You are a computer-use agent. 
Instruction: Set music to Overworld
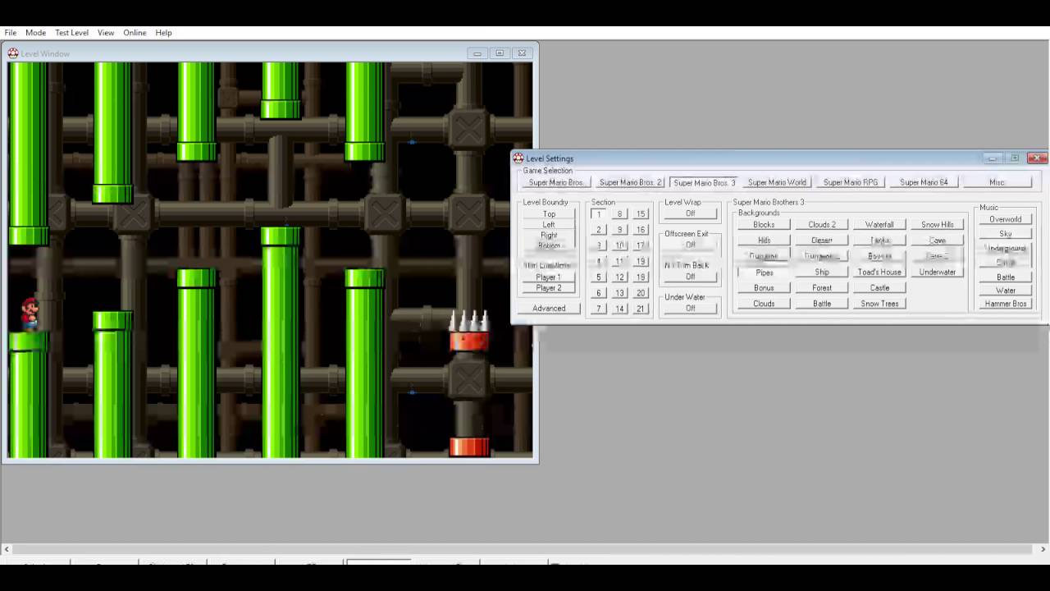[1006, 219]
